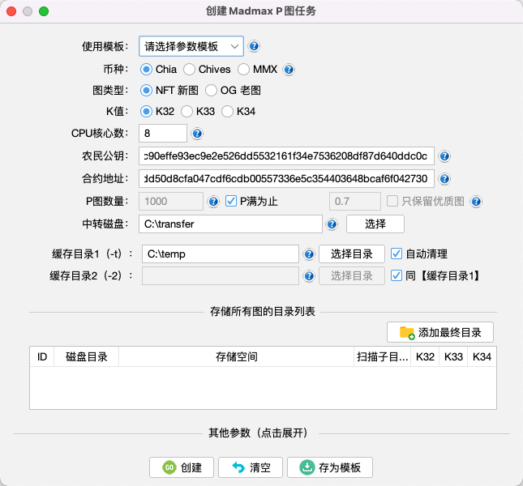Disable the 自动清理 checkbox

[397, 254]
